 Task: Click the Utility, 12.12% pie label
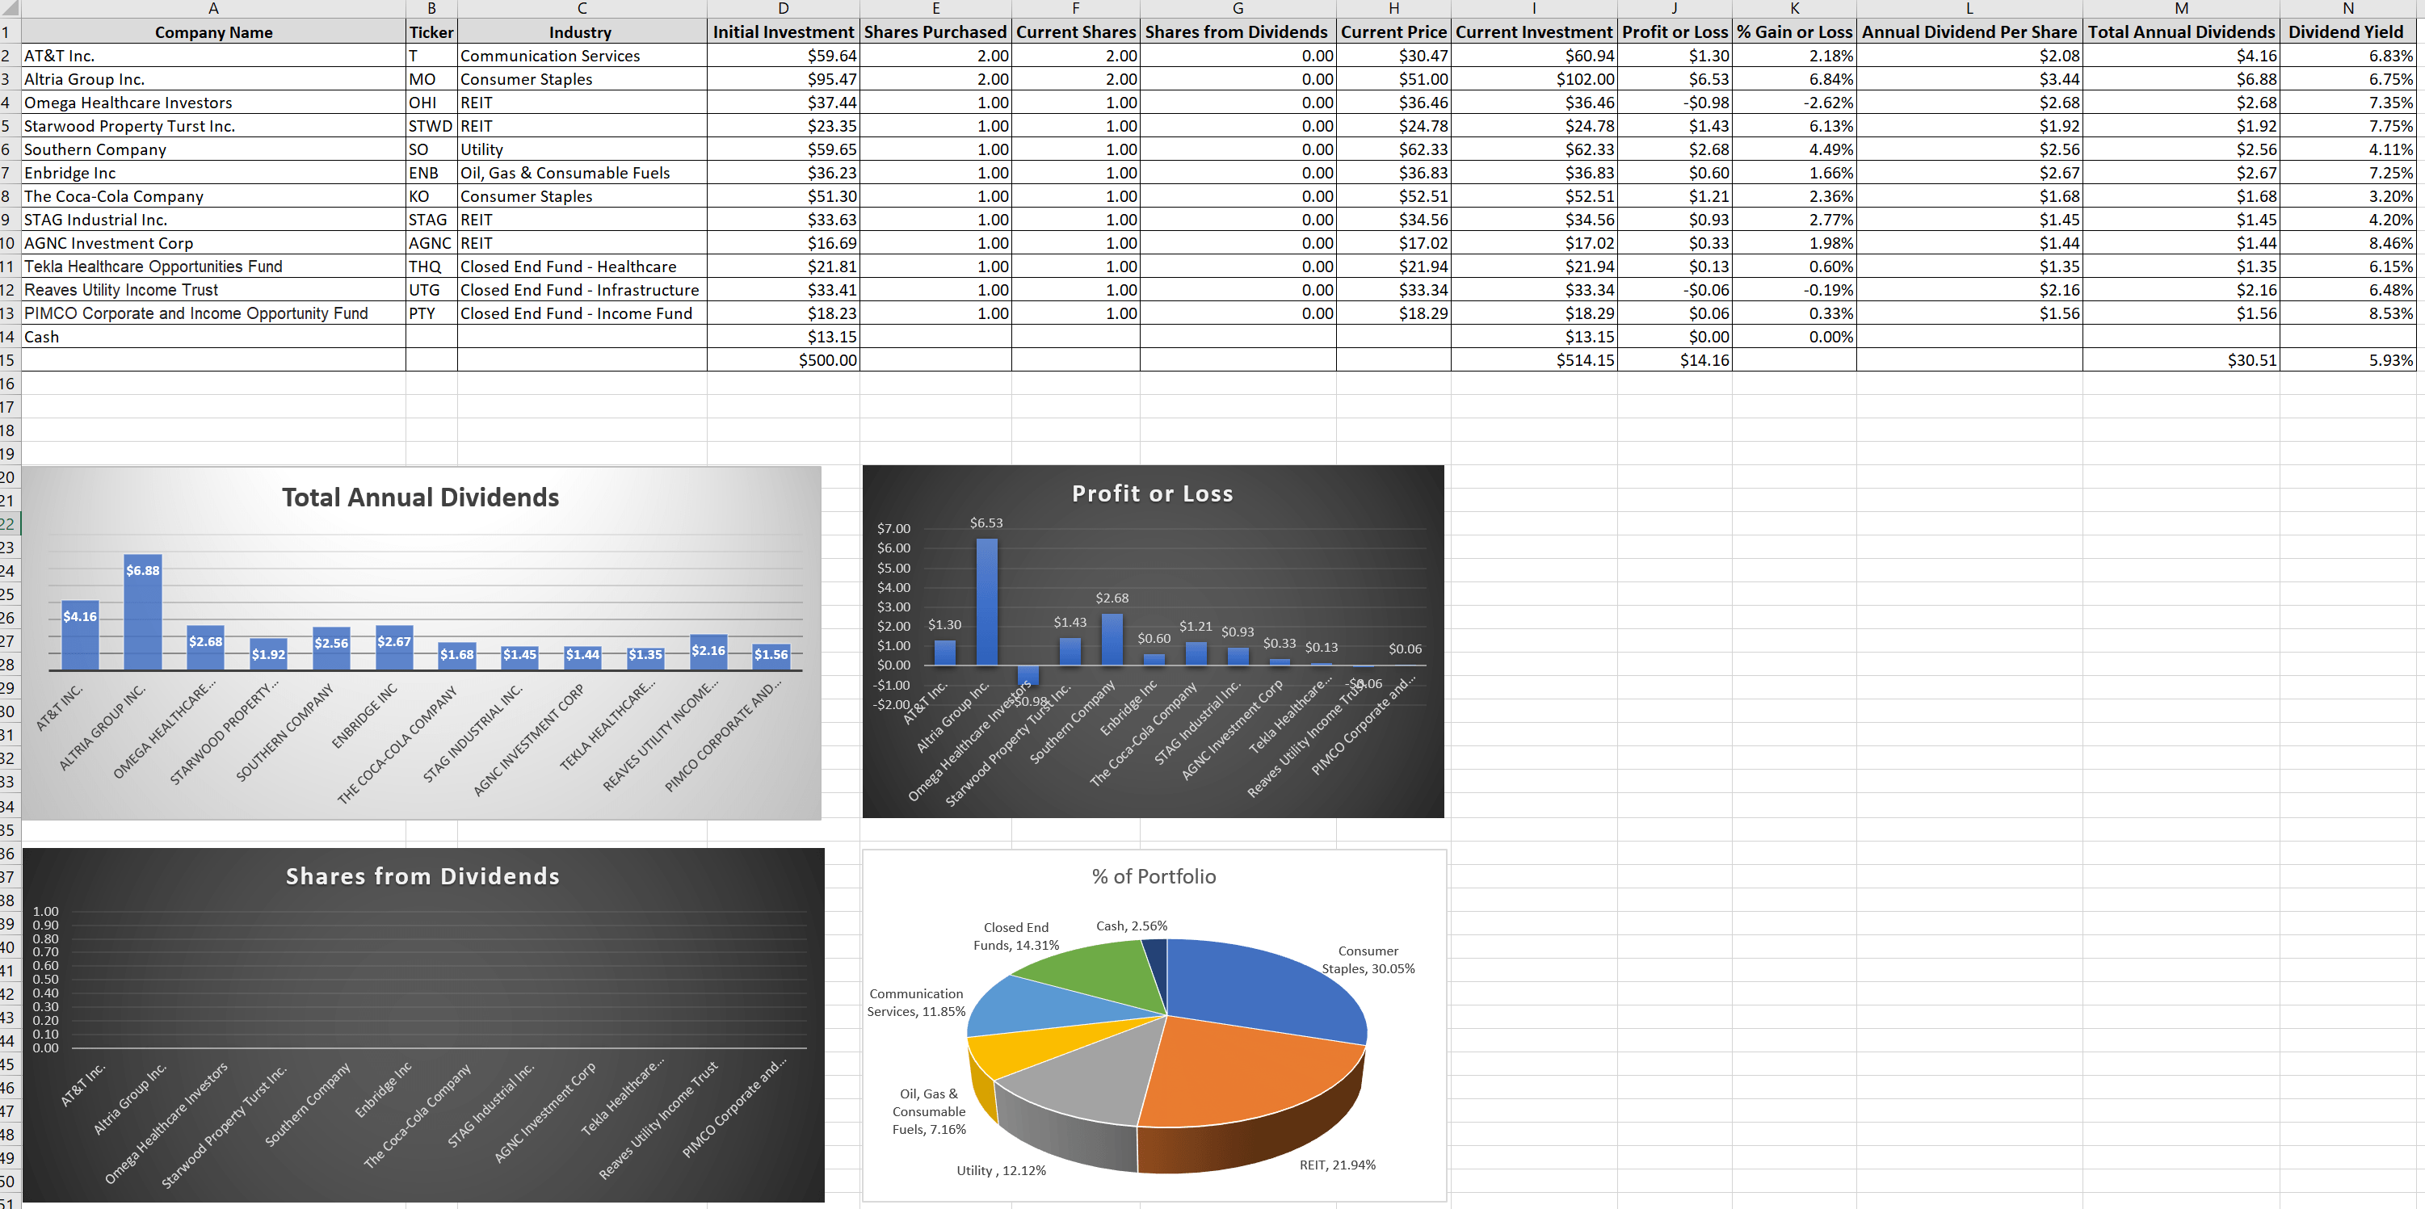click(1002, 1170)
